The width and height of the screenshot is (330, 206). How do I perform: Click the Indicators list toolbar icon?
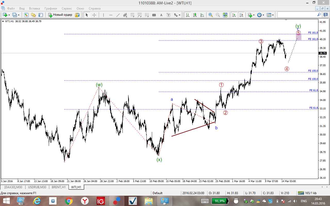(x=250, y=15)
